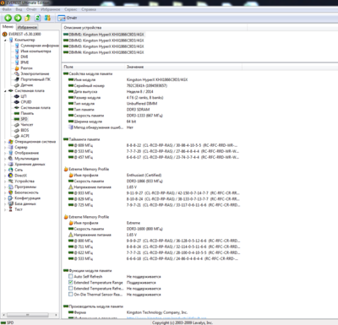Expand the Мультимедиа tree node
Screen dimensions: 338x325
(5, 159)
